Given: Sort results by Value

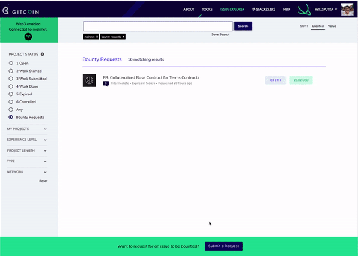Looking at the screenshot, I should (332, 26).
